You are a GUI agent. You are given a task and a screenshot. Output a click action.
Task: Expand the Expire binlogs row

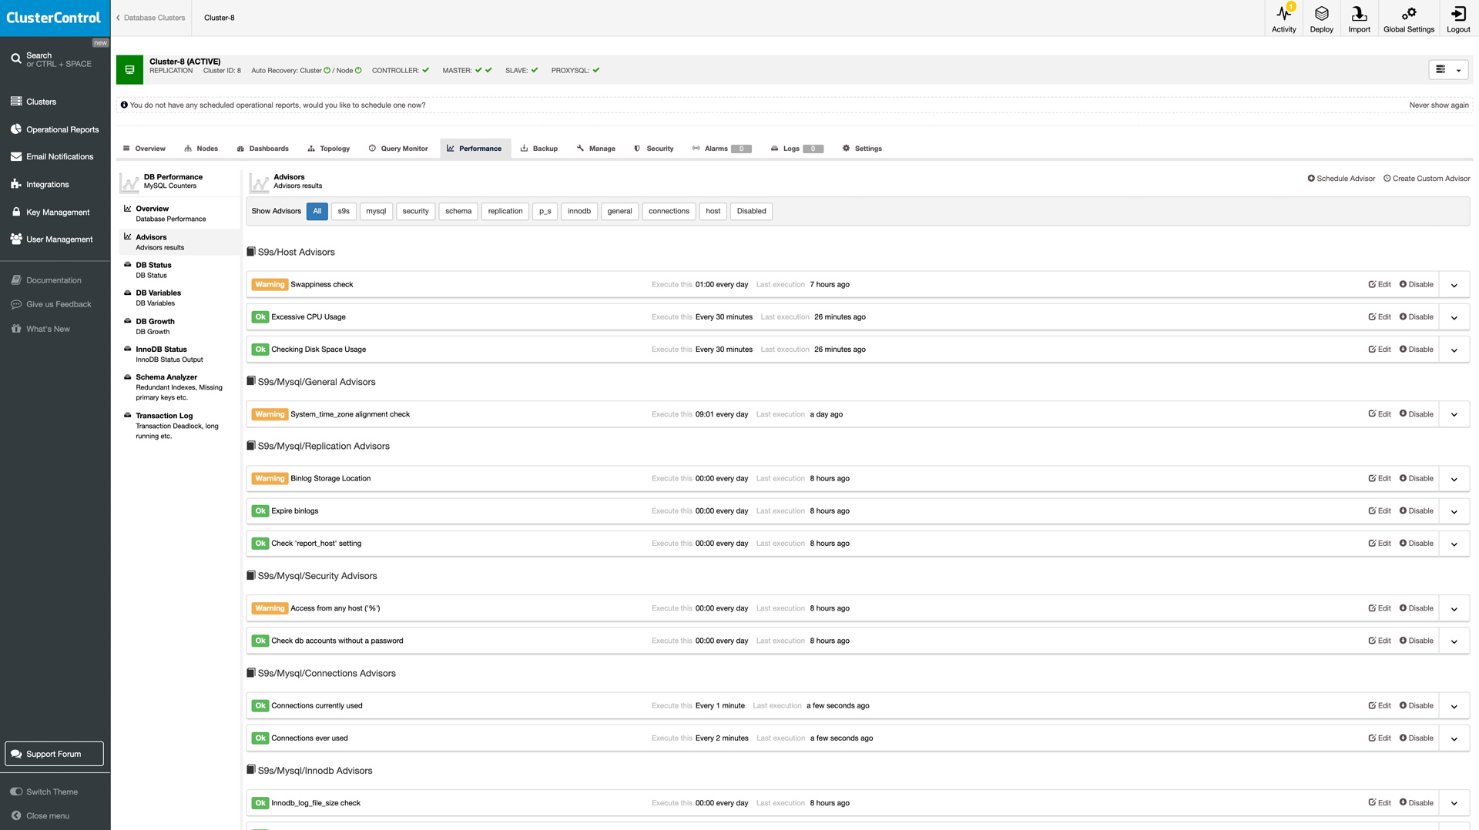[1454, 511]
